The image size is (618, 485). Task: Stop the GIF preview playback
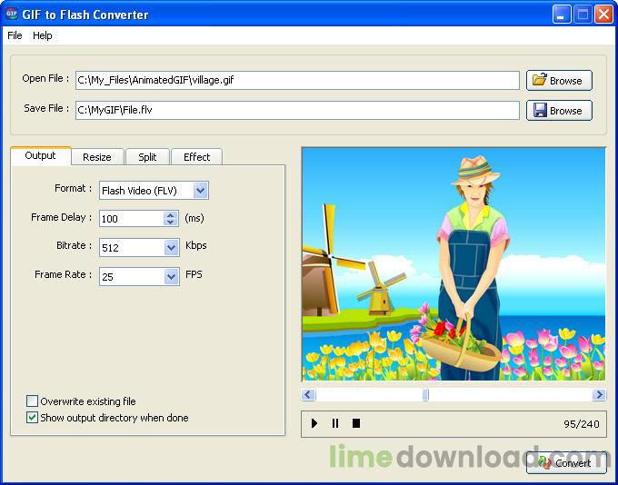(x=356, y=423)
